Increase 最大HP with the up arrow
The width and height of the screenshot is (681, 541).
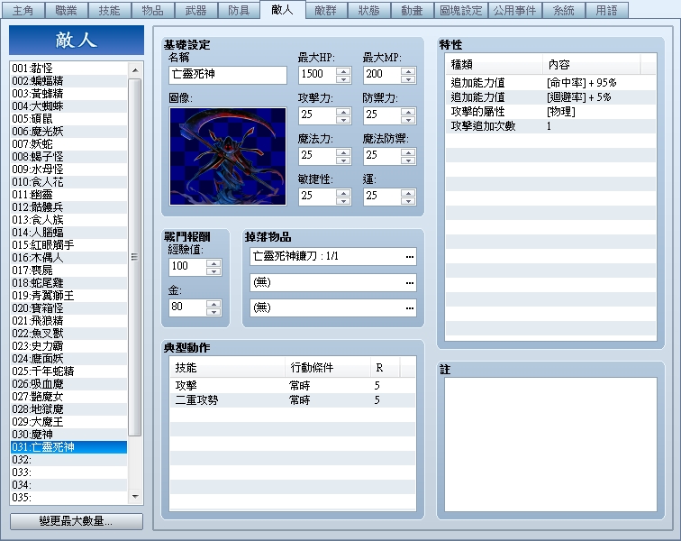343,71
